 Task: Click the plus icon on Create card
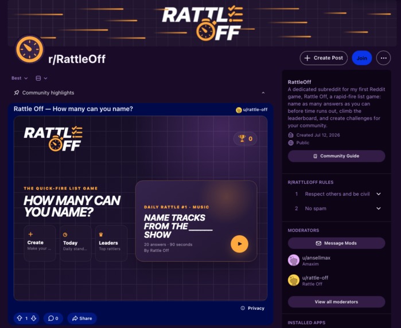click(x=30, y=234)
